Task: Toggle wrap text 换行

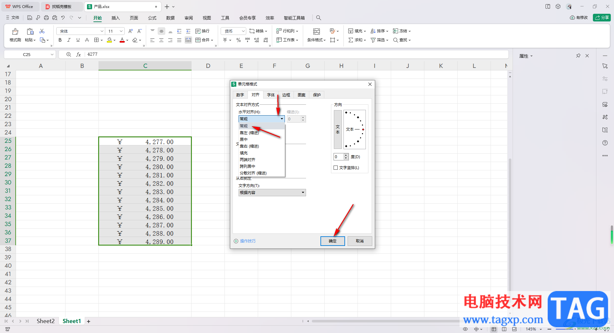Action: point(202,31)
